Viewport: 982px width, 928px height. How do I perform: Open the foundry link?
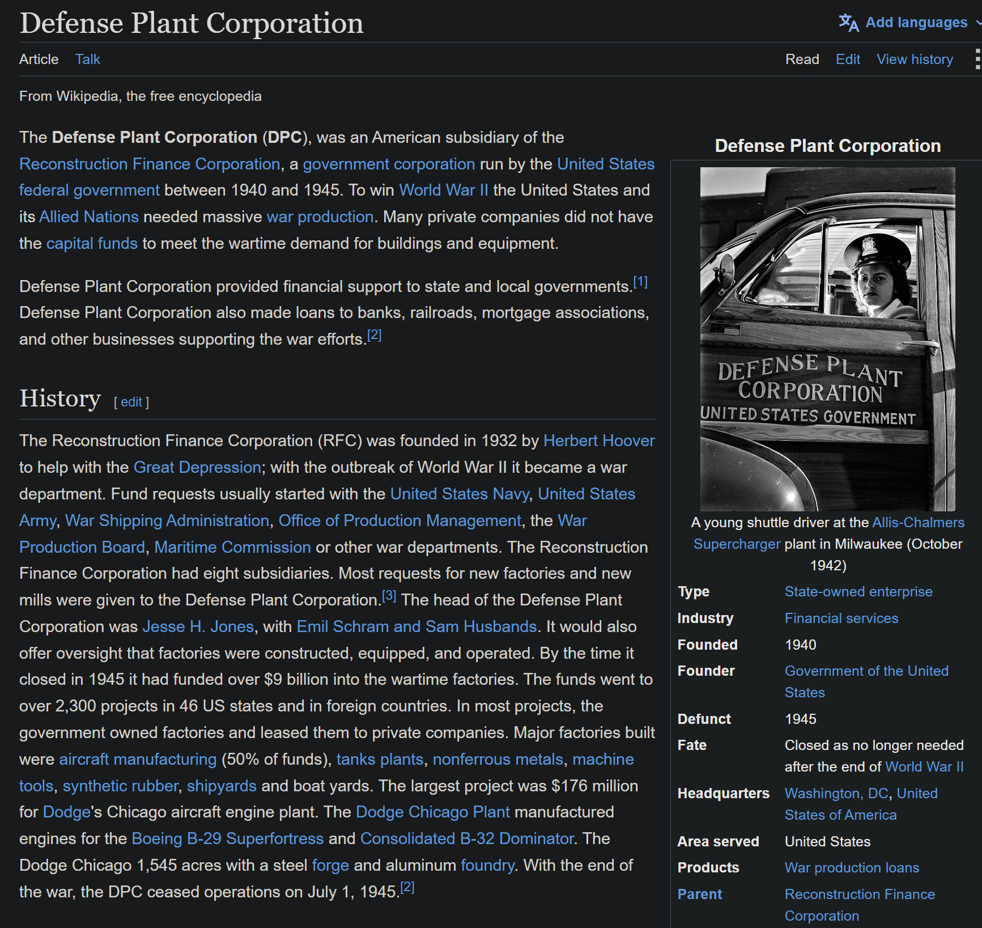click(x=487, y=865)
